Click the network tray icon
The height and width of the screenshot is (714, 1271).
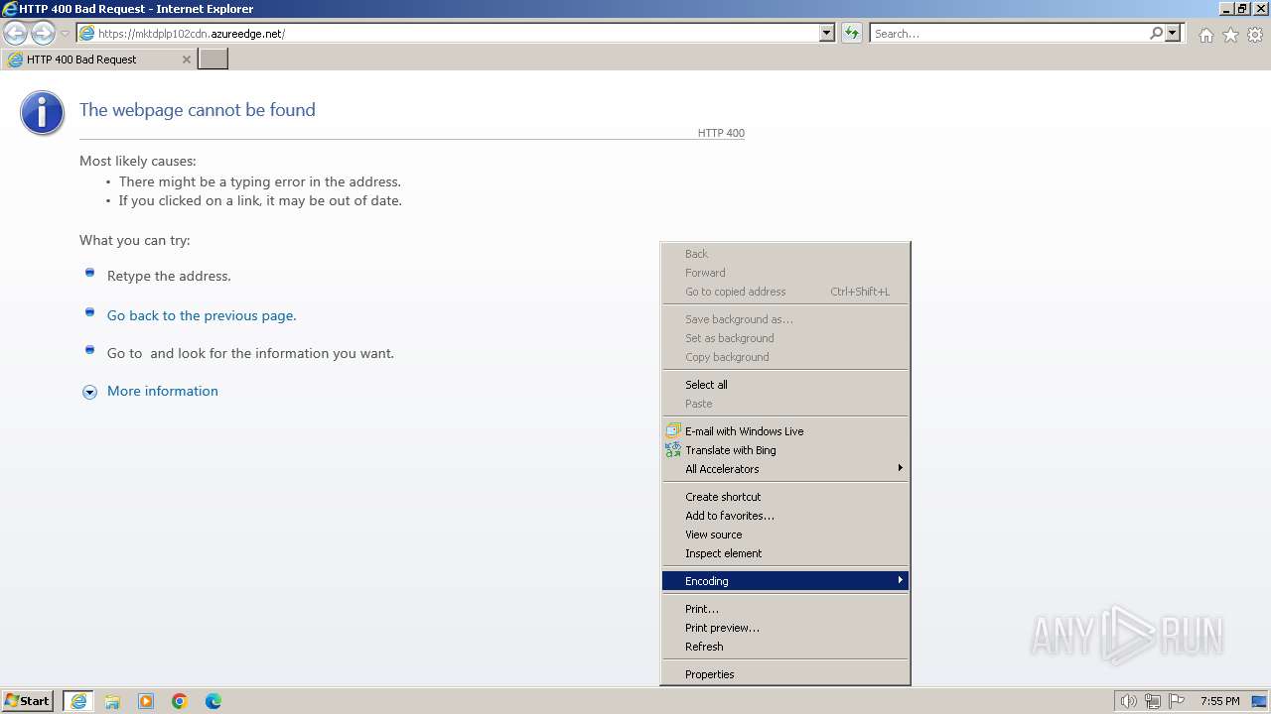click(x=1153, y=701)
